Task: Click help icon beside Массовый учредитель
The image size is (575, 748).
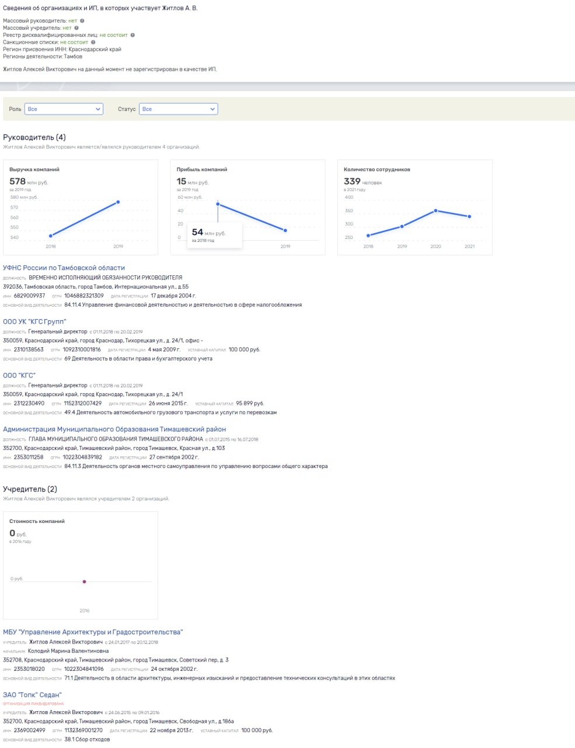Action: click(76, 28)
